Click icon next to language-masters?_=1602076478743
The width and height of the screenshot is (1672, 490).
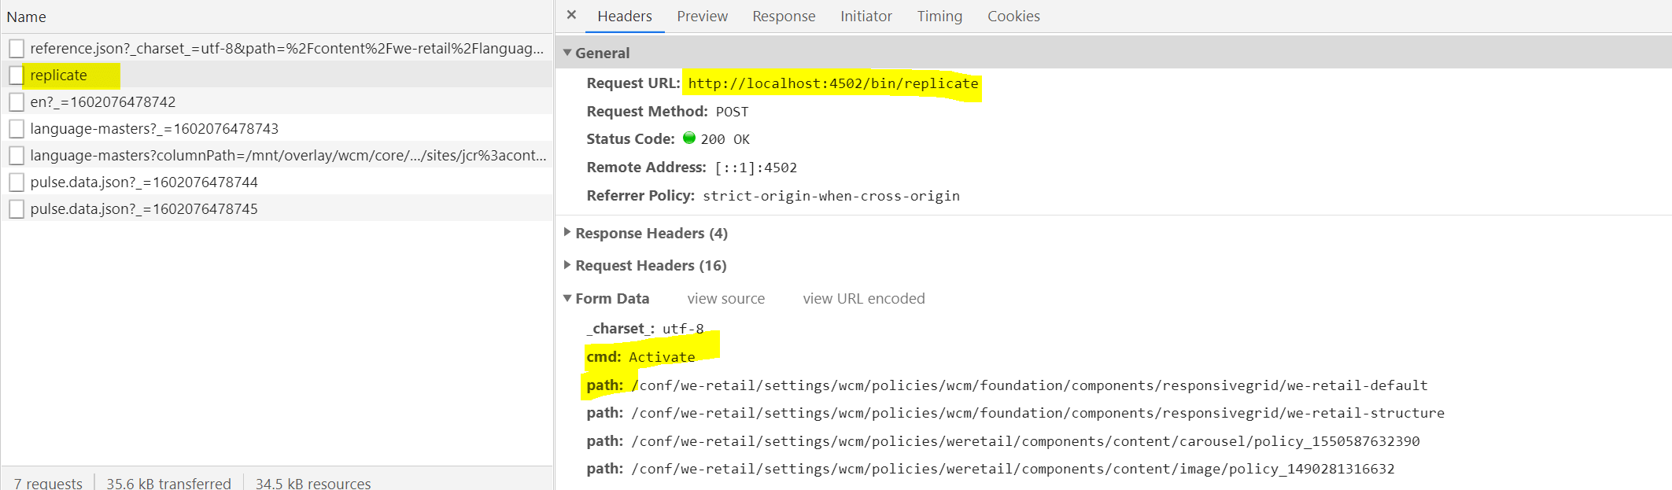click(17, 129)
